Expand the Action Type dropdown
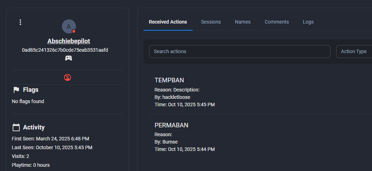The width and height of the screenshot is (372, 171). [354, 51]
